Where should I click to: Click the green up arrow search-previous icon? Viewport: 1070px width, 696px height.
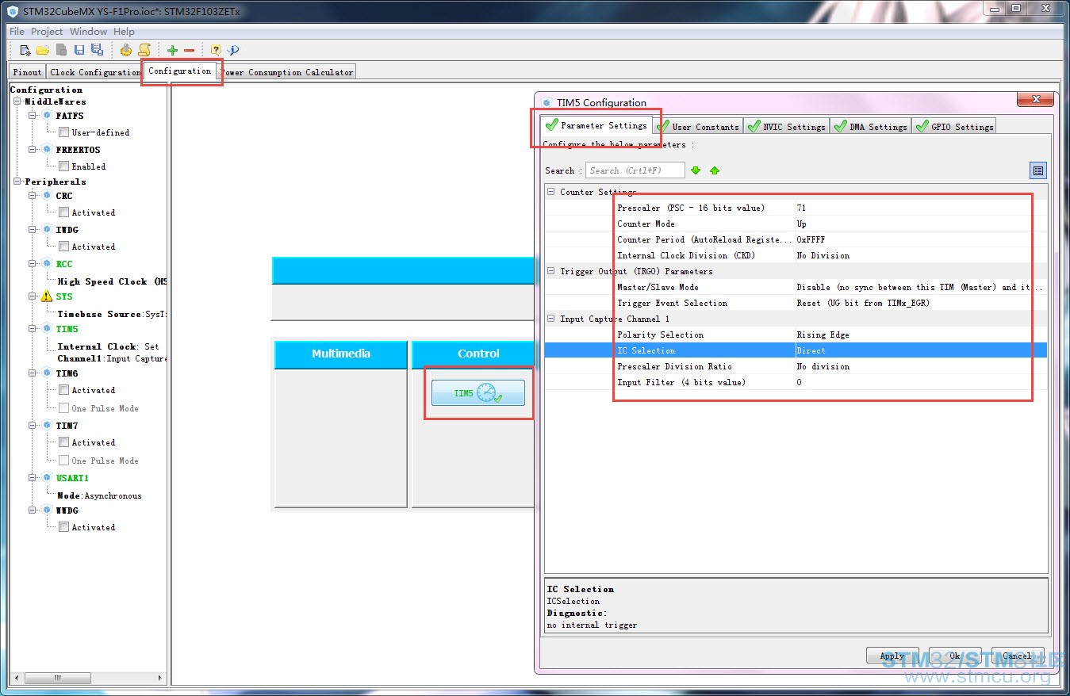coord(715,170)
